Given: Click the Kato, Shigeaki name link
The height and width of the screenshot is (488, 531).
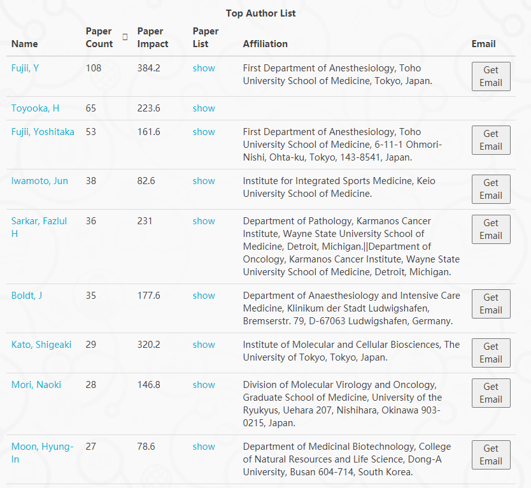Looking at the screenshot, I should (x=41, y=345).
